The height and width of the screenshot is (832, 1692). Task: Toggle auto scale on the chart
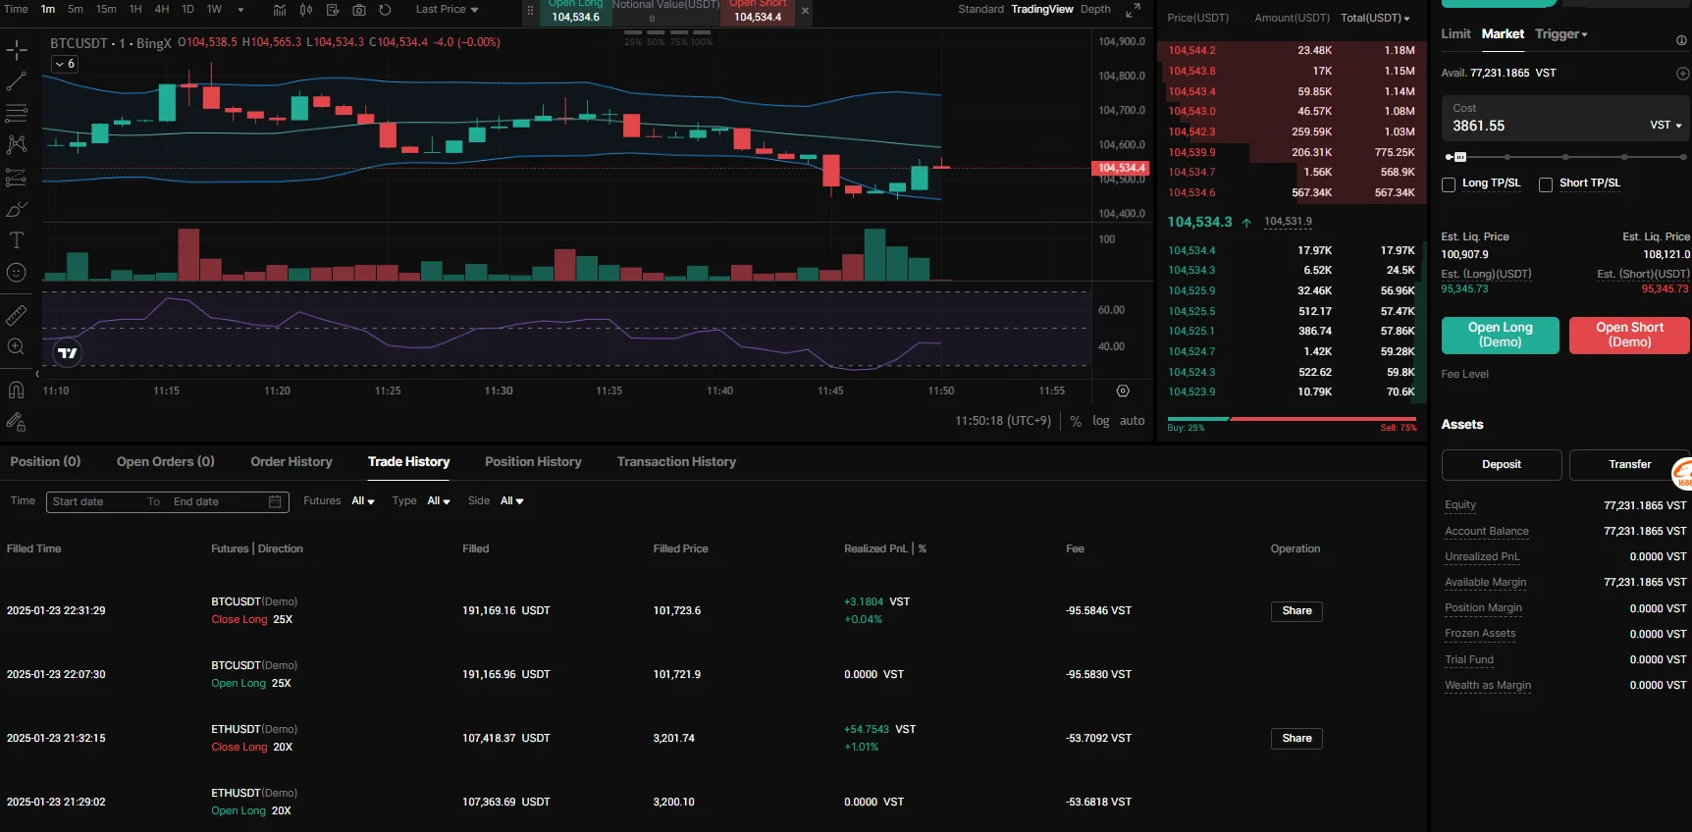pos(1133,421)
